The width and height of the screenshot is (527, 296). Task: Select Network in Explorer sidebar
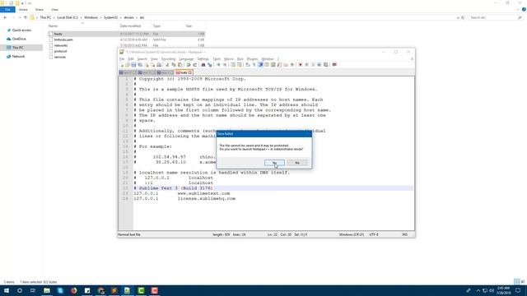(x=18, y=57)
